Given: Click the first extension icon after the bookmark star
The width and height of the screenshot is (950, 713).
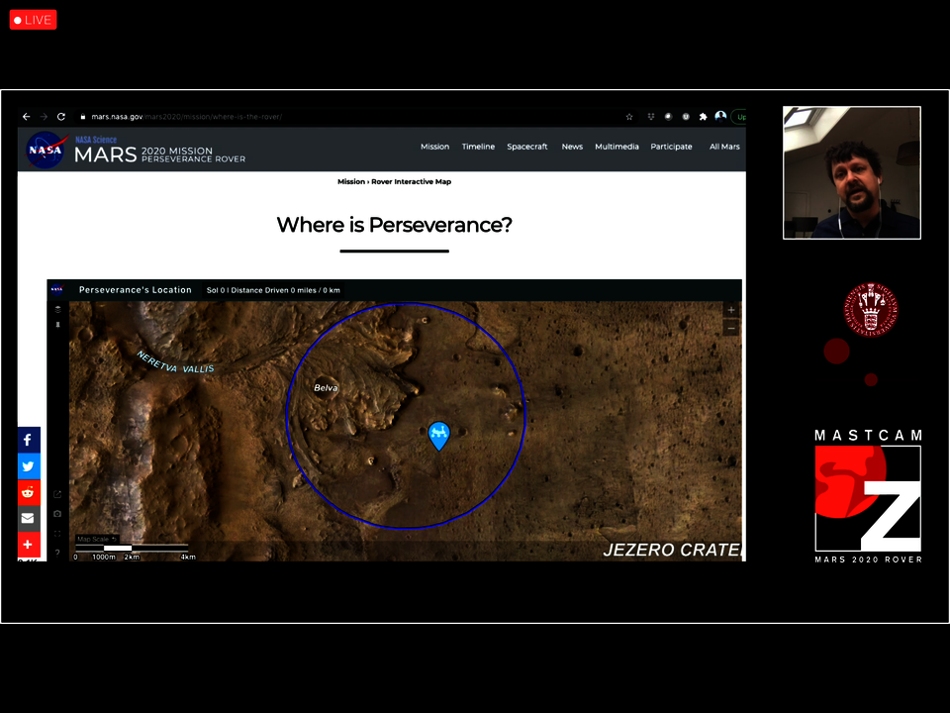Looking at the screenshot, I should pos(651,117).
